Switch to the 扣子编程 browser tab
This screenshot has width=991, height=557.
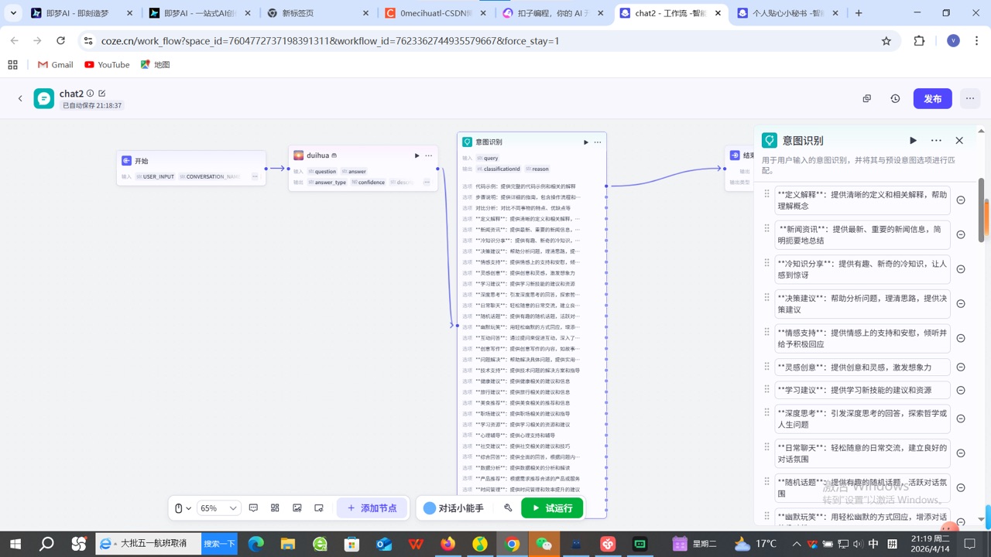point(551,13)
